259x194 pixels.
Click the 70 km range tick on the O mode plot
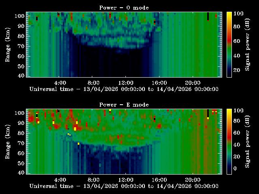pyautogui.click(x=20, y=46)
